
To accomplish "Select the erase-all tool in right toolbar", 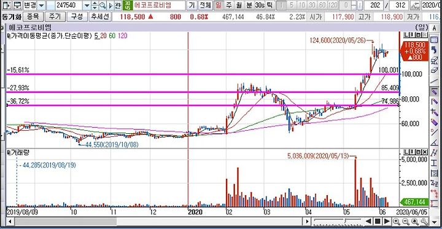I will (434, 61).
